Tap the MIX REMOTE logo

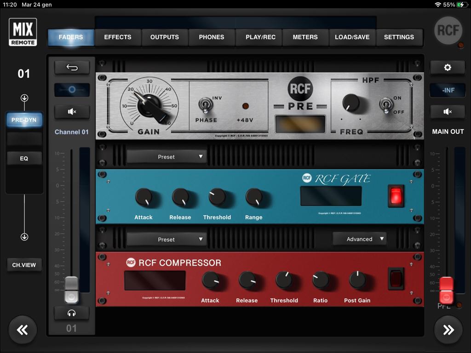(23, 32)
